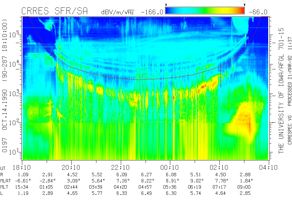The width and height of the screenshot is (292, 223).
Task: Click the MLAT value '-6.61°'
Action: coord(23,181)
